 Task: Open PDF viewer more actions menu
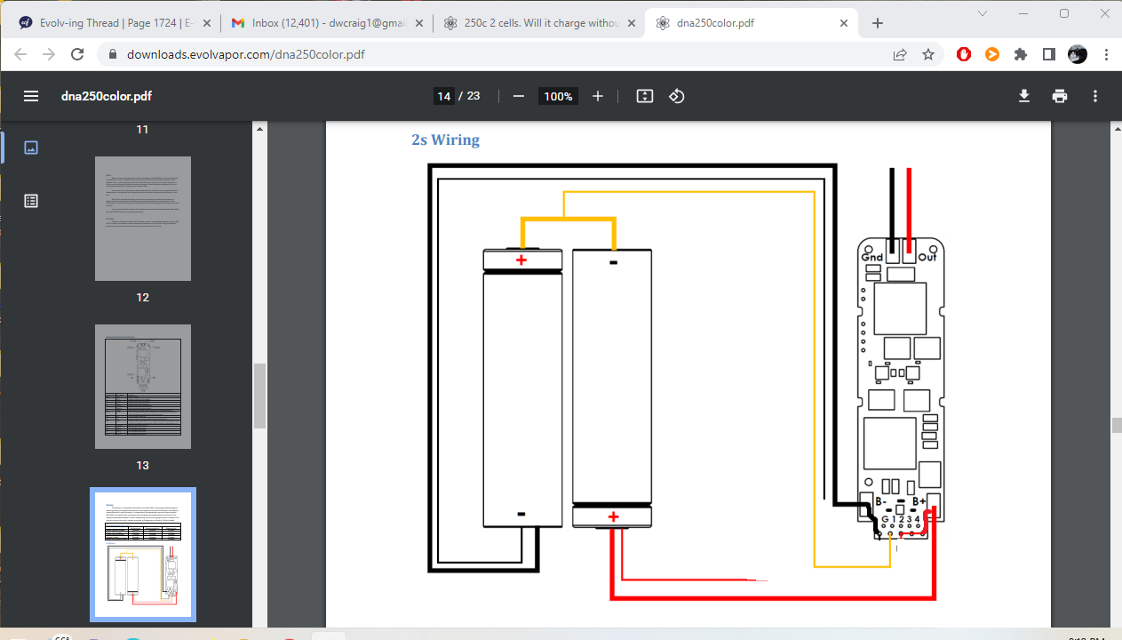point(1095,96)
